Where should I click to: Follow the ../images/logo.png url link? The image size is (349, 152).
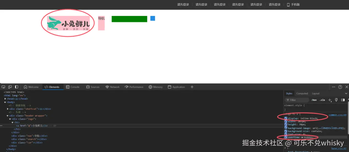tap(330, 128)
